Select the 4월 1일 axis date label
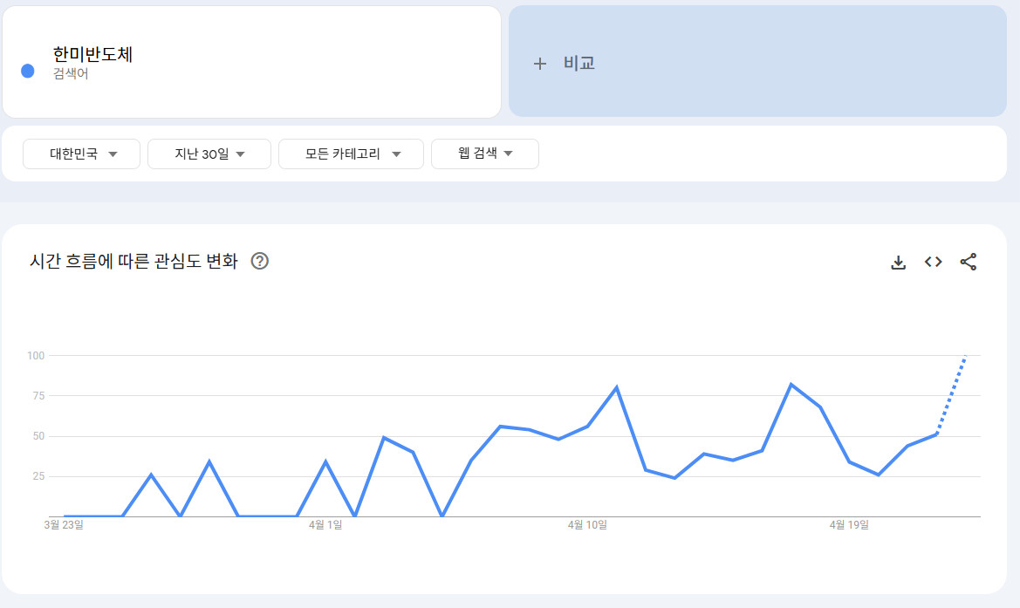 325,525
